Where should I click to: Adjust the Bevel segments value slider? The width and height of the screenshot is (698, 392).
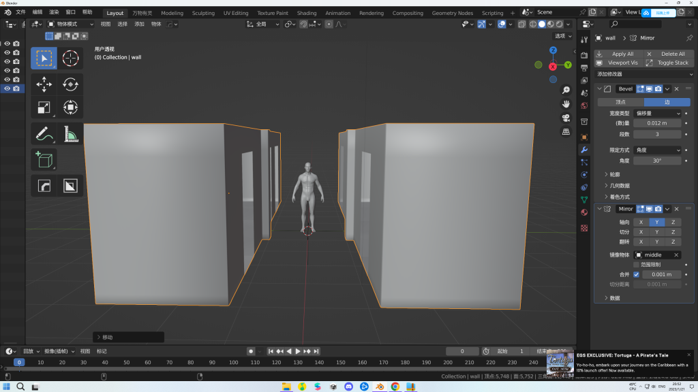(657, 134)
